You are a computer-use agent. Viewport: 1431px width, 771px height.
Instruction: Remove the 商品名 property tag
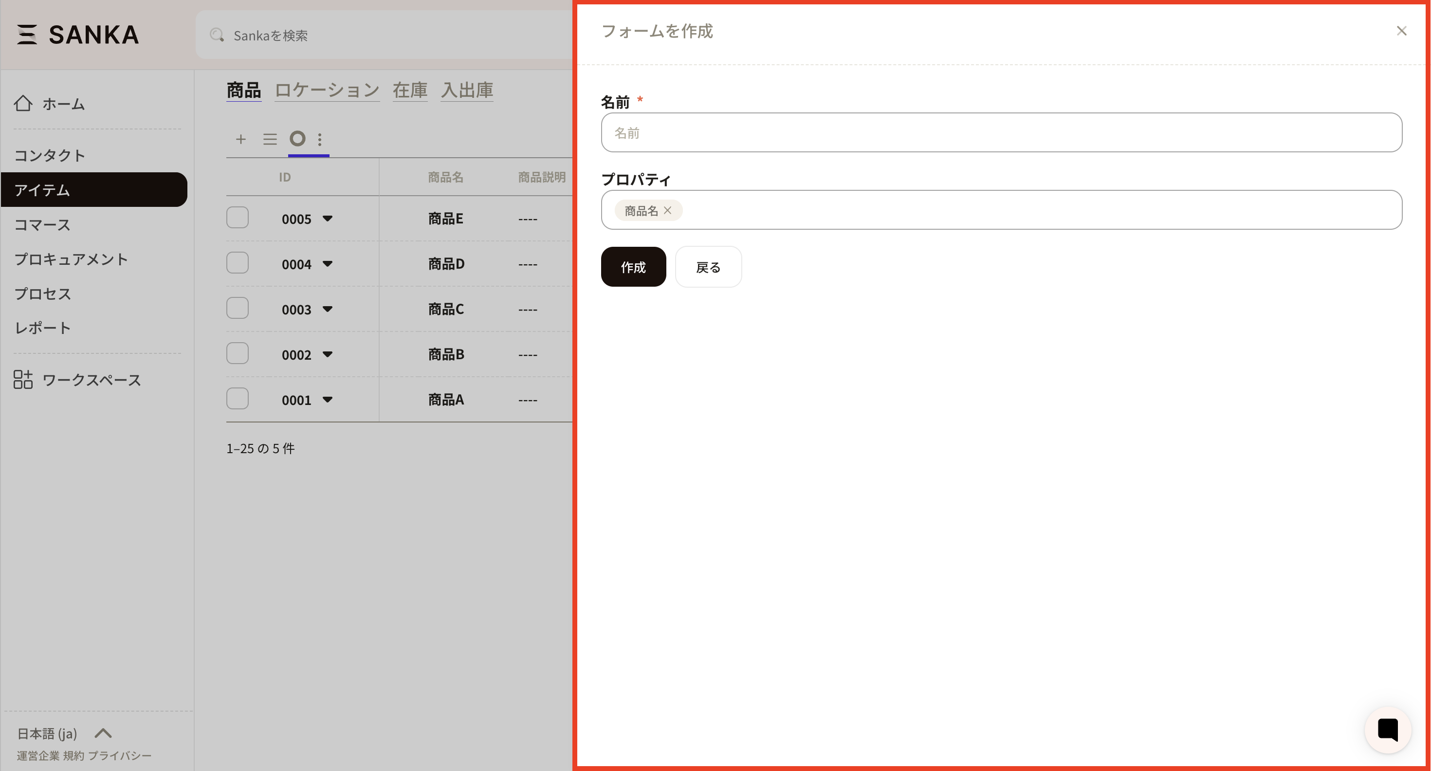coord(668,211)
